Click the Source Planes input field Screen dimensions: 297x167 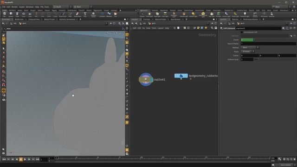coord(269,44)
